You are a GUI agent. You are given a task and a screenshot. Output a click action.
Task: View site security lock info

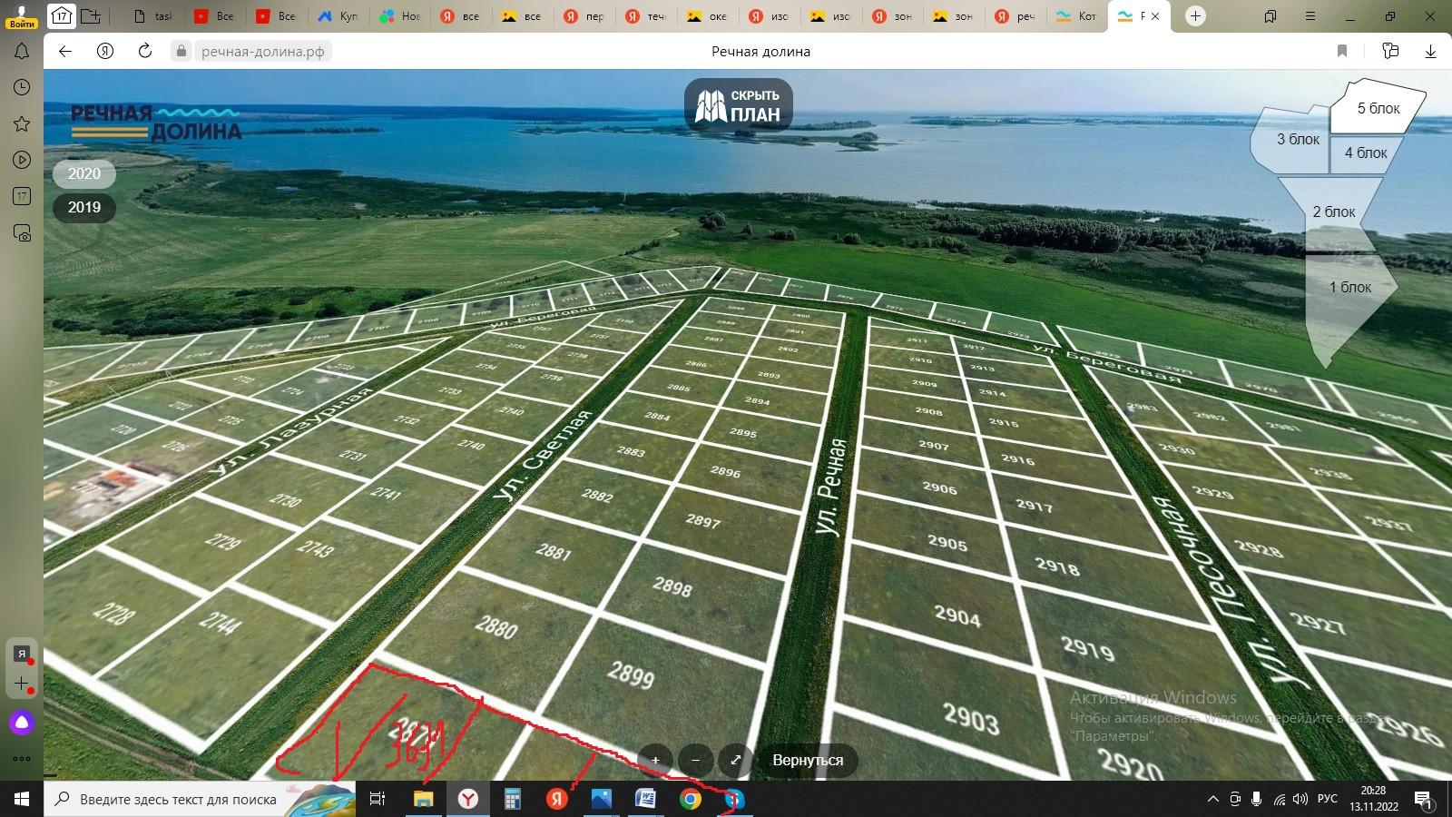click(x=181, y=51)
